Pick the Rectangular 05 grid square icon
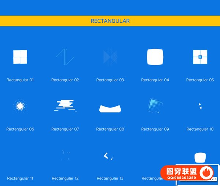 click(x=200, y=57)
